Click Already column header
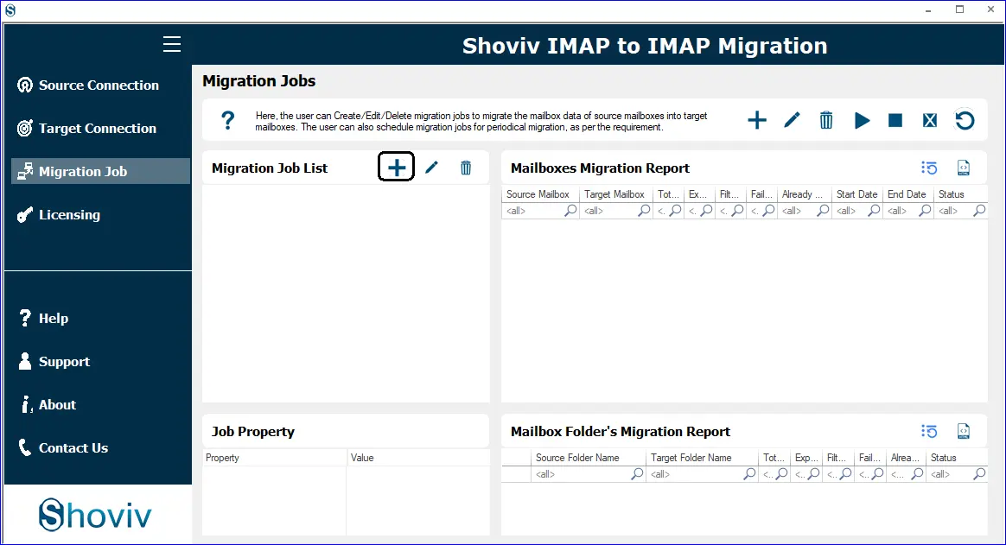 click(x=805, y=194)
